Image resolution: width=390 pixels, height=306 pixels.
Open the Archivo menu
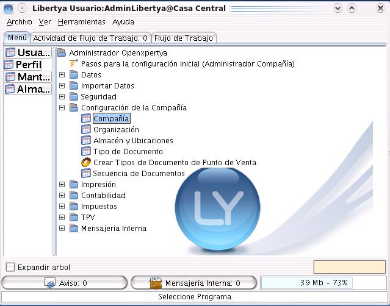click(19, 21)
